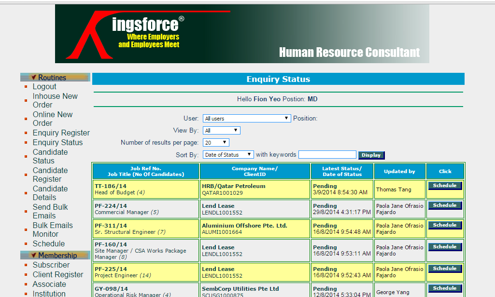Image resolution: width=495 pixels, height=297 pixels.
Task: Click Thomas Tang in Updated by column
Action: (x=394, y=189)
